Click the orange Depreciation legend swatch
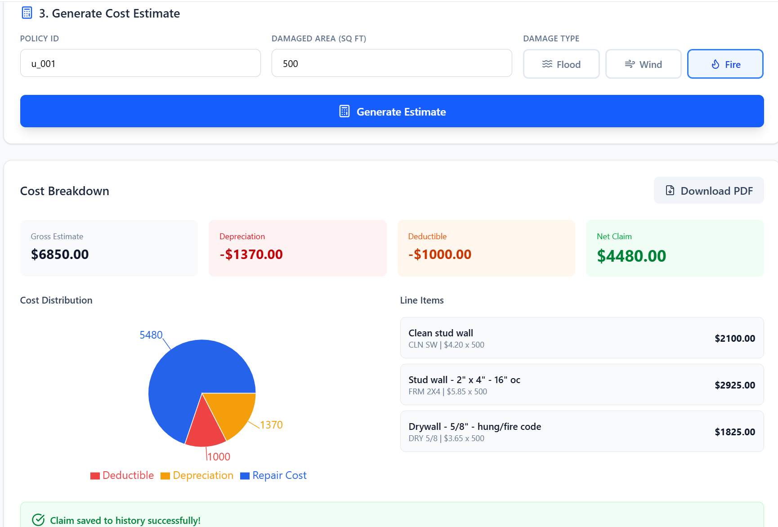The image size is (778, 527). [x=165, y=476]
